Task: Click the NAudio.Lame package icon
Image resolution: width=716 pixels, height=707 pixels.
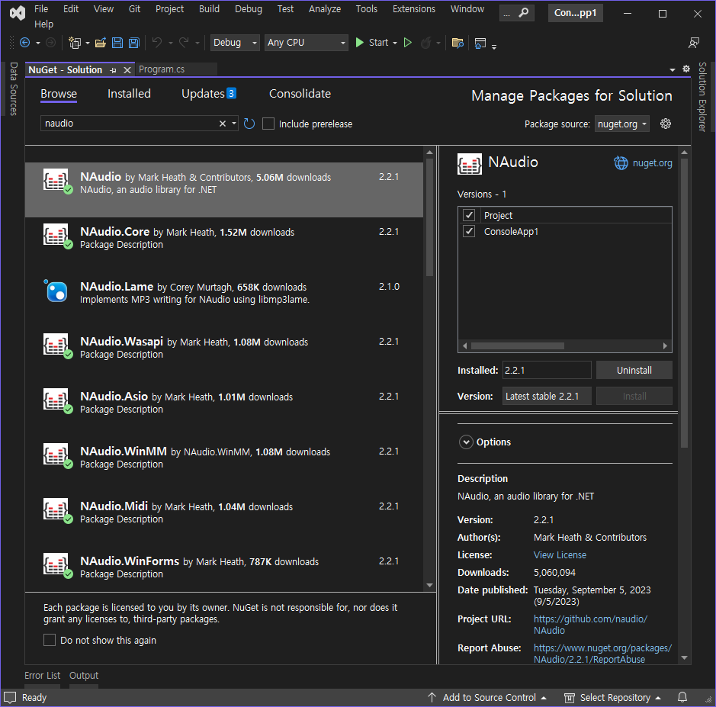Action: pos(56,291)
